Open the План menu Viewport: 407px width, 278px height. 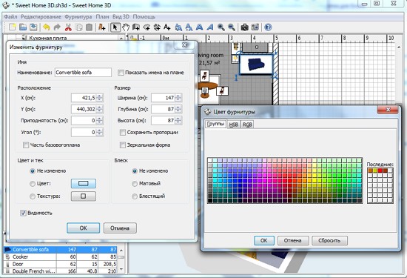pos(102,16)
